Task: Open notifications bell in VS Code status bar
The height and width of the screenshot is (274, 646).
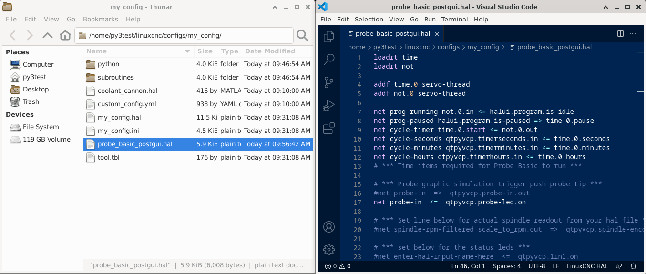Action: coord(633,266)
